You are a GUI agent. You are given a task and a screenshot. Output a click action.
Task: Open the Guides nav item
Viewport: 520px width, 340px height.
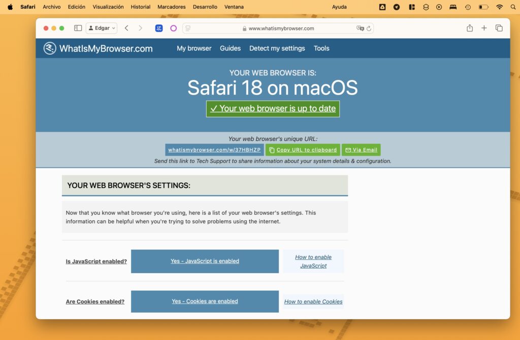pos(230,48)
